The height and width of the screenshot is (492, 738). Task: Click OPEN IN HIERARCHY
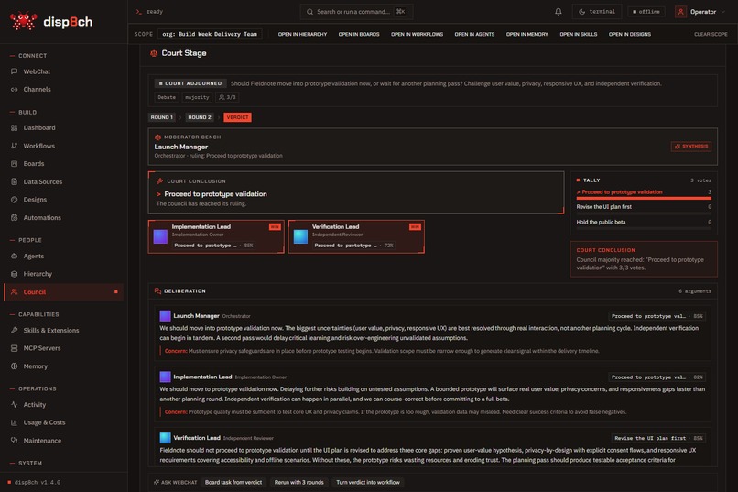[303, 35]
